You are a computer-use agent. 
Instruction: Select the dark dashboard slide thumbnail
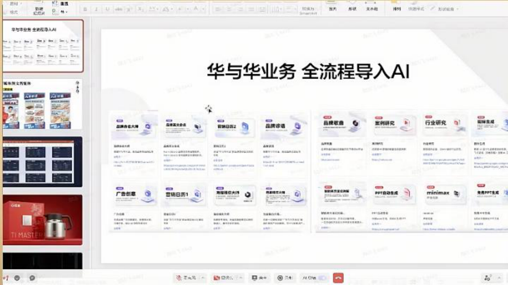[42, 162]
